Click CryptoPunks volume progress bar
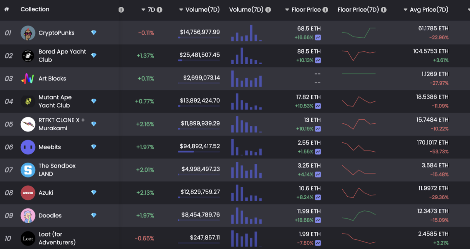470x249 pixels. click(199, 38)
